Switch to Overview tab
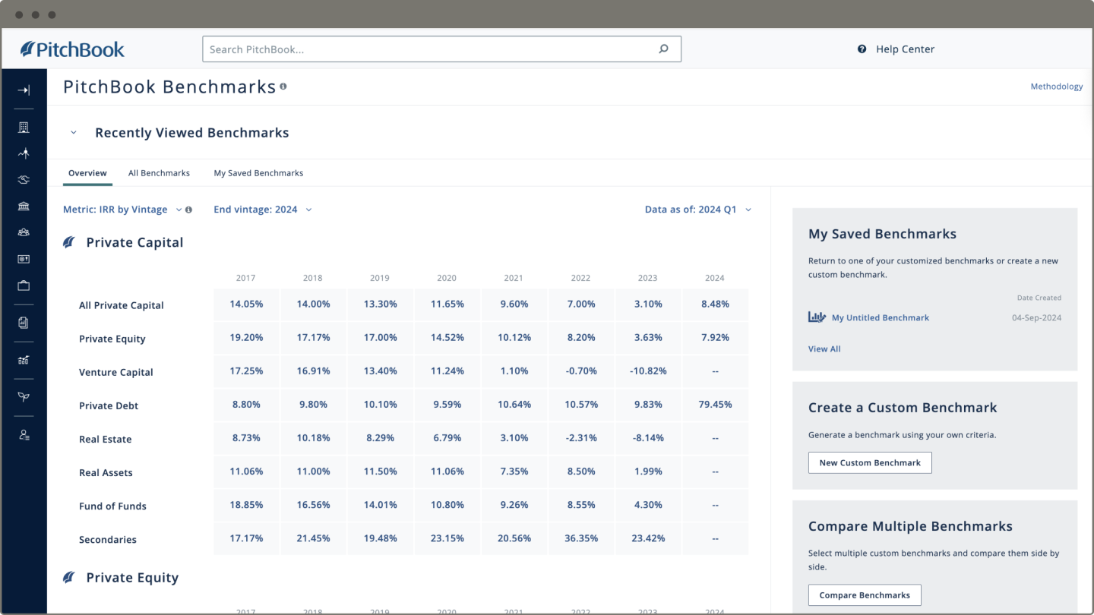Image resolution: width=1094 pixels, height=615 pixels. pos(87,173)
